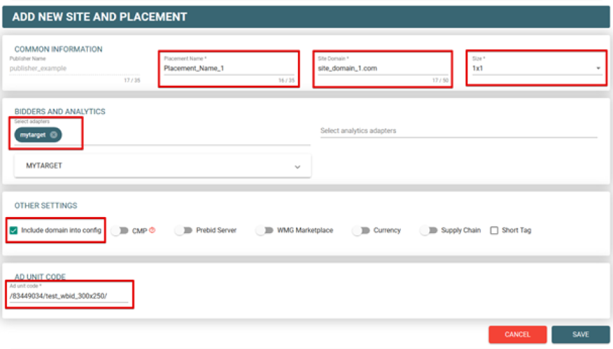Open the CMP help info icon
613x349 pixels.
coord(152,230)
